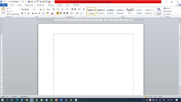This screenshot has height=102, width=181.
Task: Open the File tab
Action: coord(4,5)
